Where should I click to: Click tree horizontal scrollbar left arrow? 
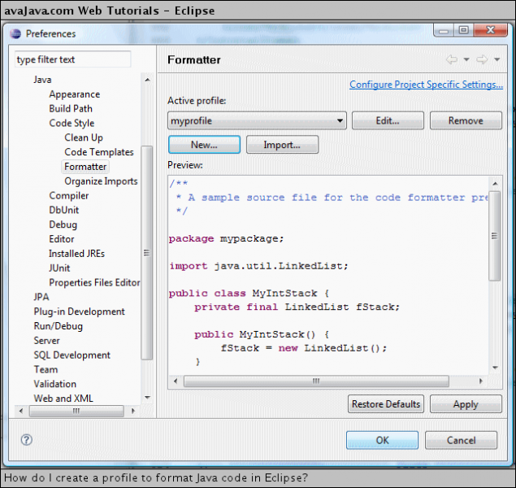[x=21, y=411]
